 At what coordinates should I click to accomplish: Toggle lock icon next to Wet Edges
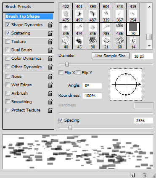(x=50, y=85)
